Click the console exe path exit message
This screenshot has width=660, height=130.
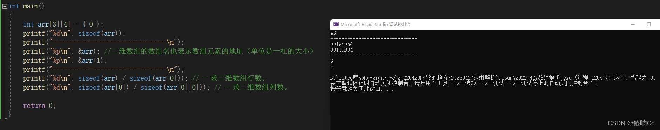coord(493,78)
